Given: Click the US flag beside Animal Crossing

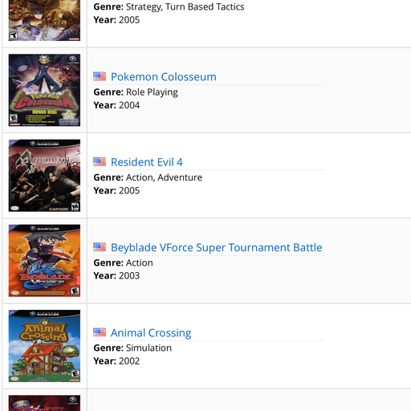Looking at the screenshot, I should click(100, 332).
